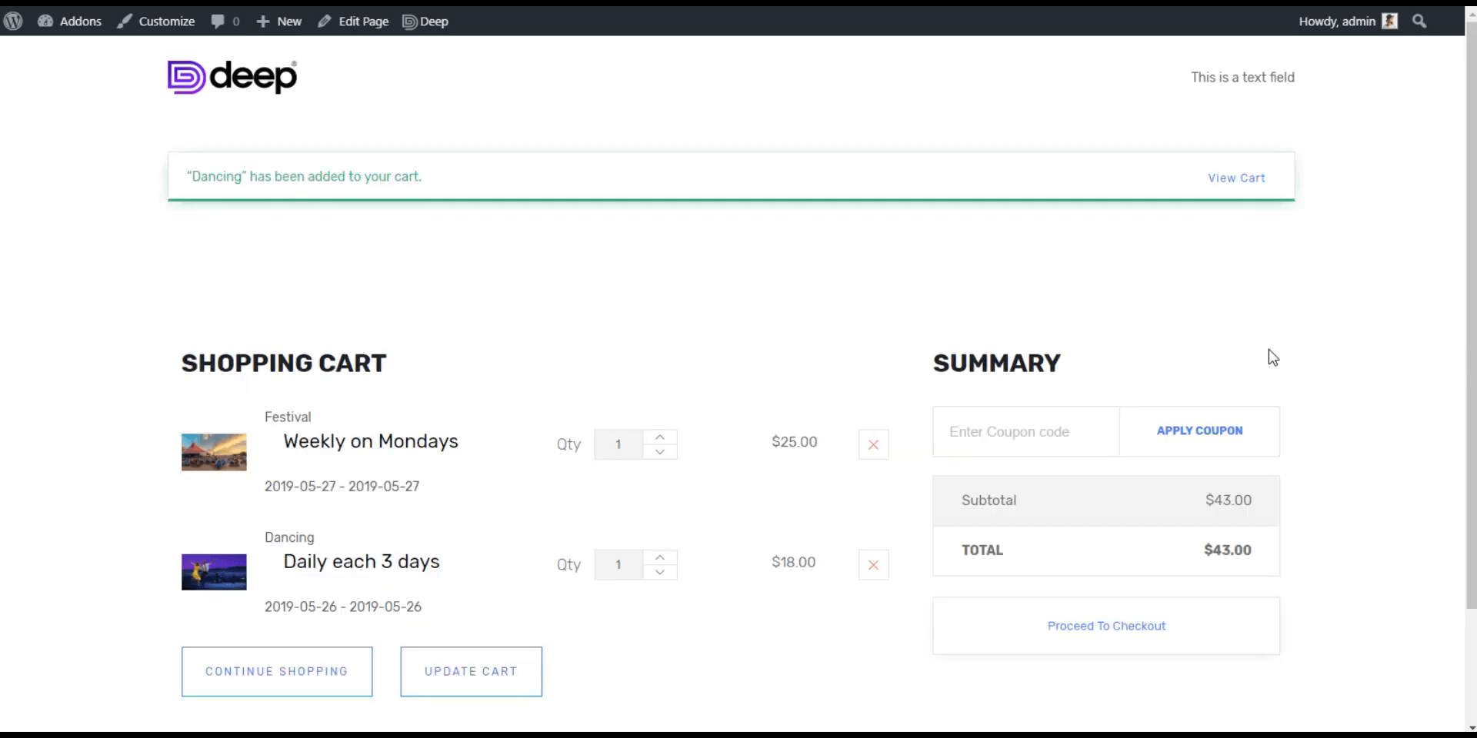Open the Dancing product thumbnail
The image size is (1477, 738).
click(x=214, y=572)
